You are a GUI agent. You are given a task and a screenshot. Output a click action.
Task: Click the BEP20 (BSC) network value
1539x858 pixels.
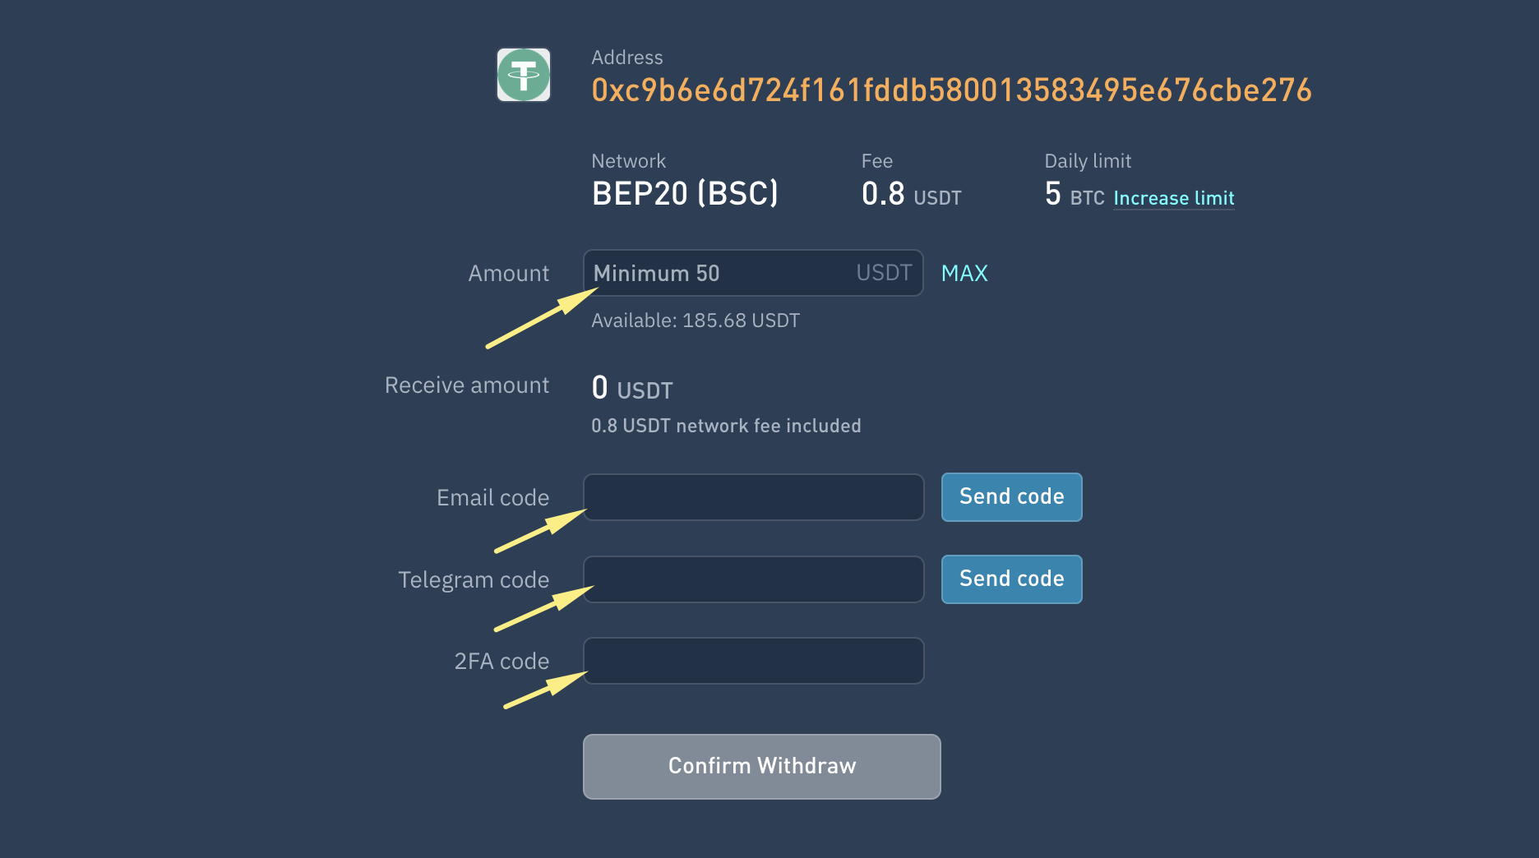(685, 194)
